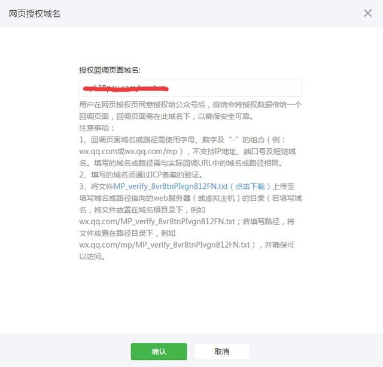Viewport: 383px width, 367px height.
Task: Click the wx.qq.com/mp/MP_verify_8vr8tnPIvgn812FN.txt example path
Action: (x=164, y=245)
